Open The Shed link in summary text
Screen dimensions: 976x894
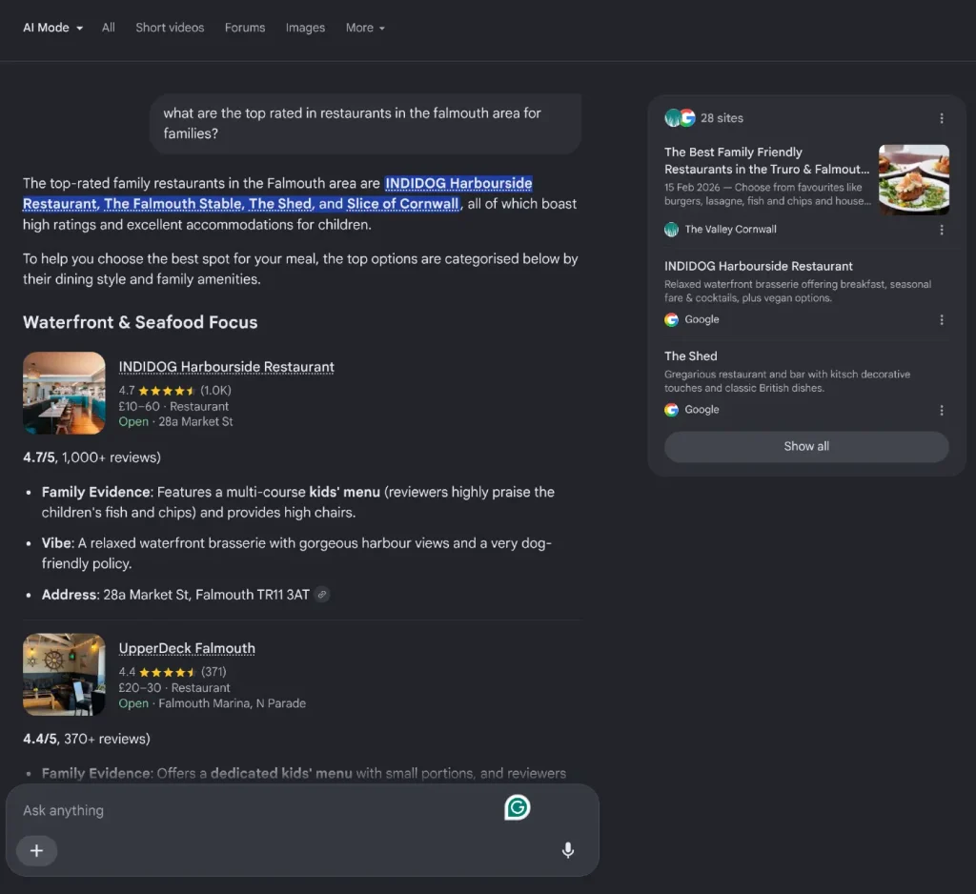coord(281,204)
